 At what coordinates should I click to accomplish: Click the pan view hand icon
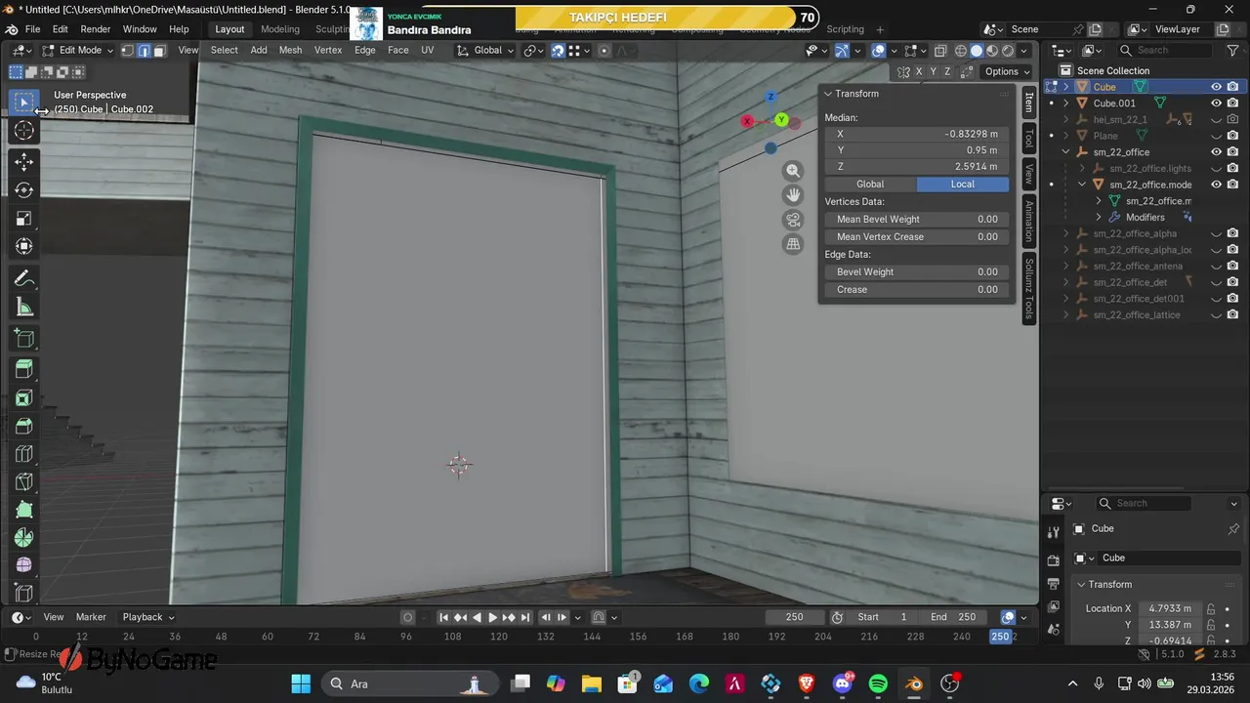click(x=793, y=195)
